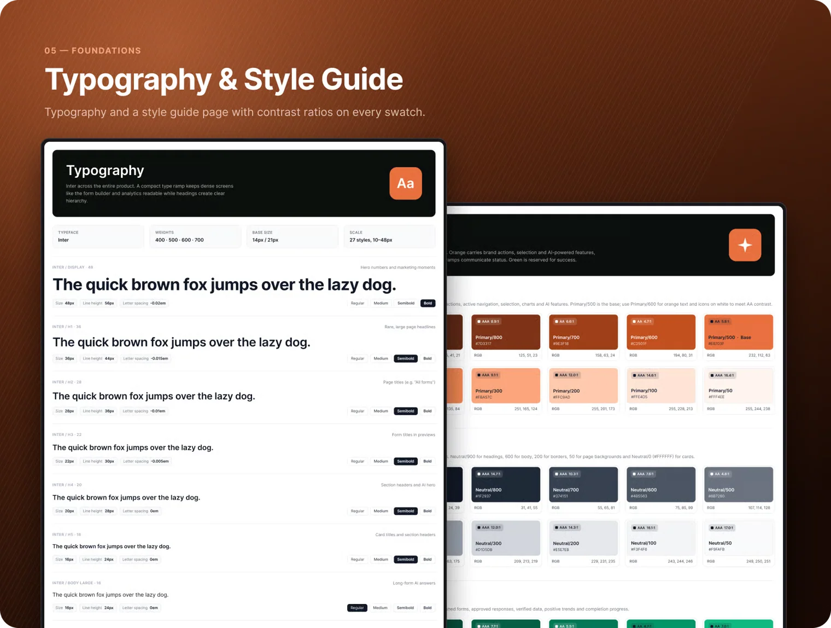This screenshot has height=628, width=831.
Task: Select Regular weight in the Display 48 row
Action: click(x=358, y=303)
